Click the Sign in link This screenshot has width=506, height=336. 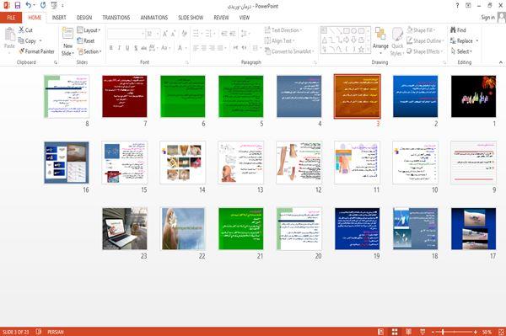(487, 18)
